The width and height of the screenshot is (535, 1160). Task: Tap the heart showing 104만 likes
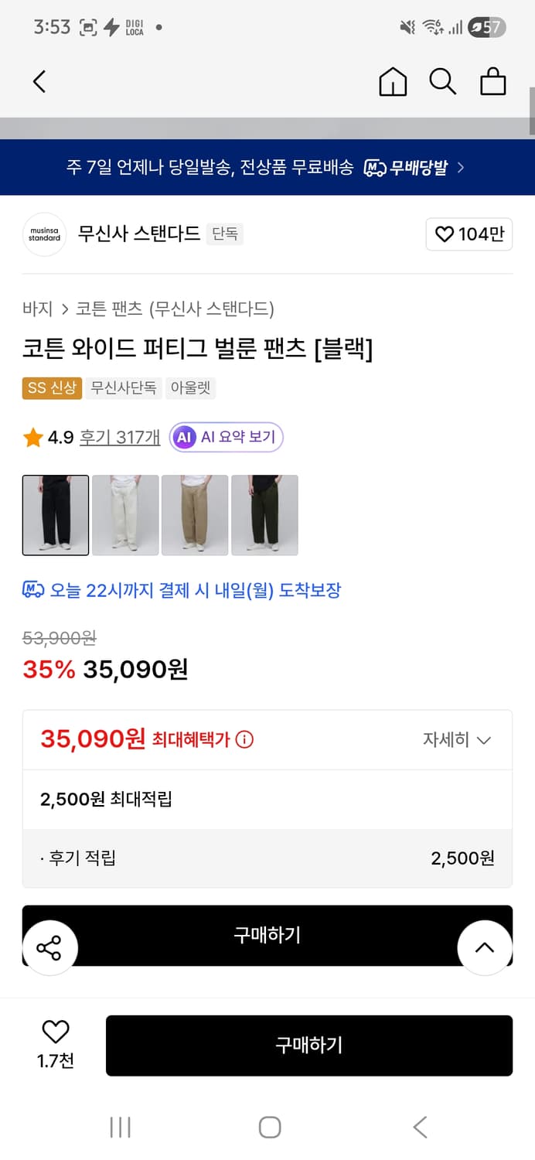click(x=469, y=234)
